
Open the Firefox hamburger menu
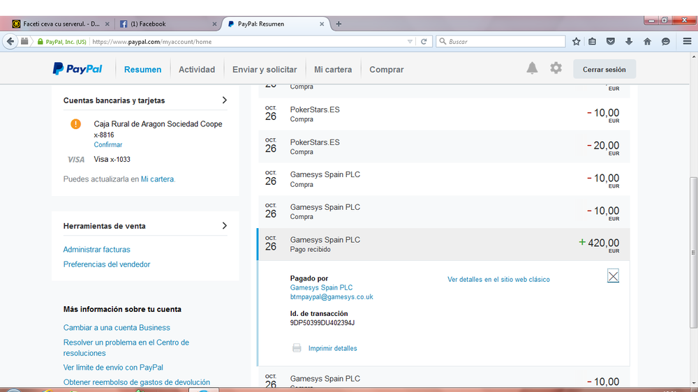point(687,42)
